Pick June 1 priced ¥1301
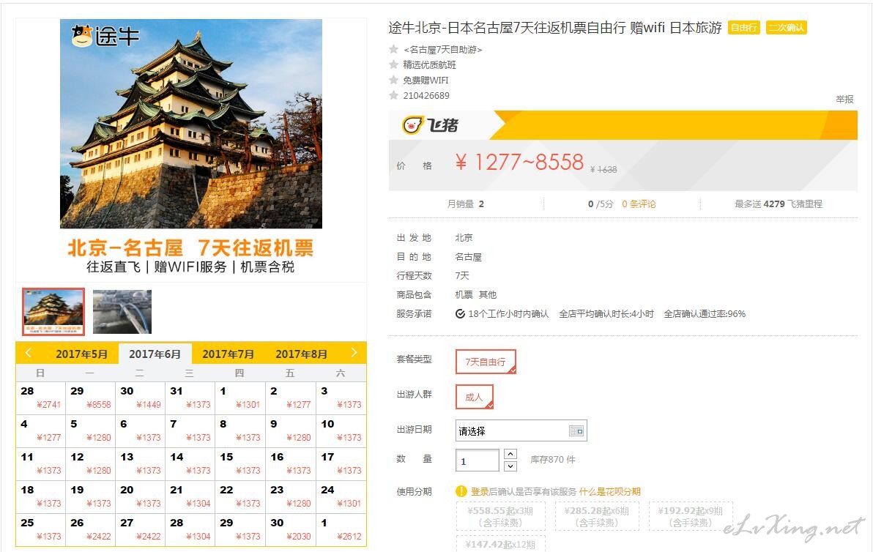Viewport: 873px width, 552px height. coord(240,398)
